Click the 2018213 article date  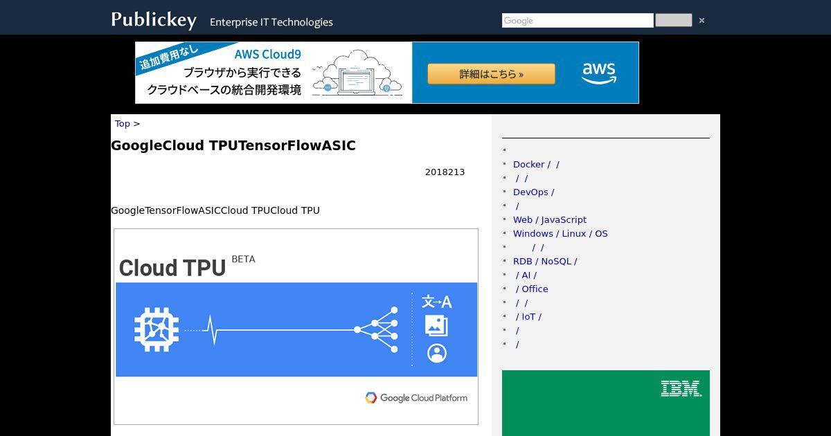pos(445,172)
